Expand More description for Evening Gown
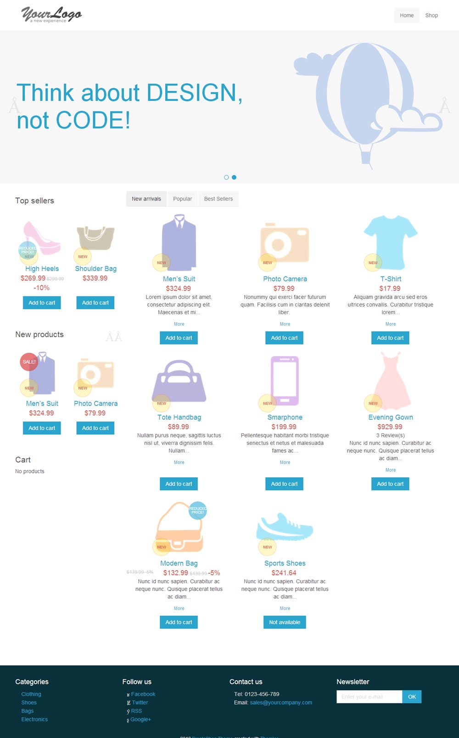 click(x=391, y=470)
